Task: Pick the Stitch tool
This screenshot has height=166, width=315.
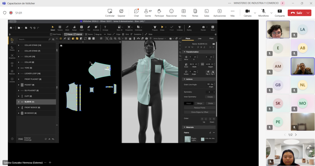Action: [67, 28]
